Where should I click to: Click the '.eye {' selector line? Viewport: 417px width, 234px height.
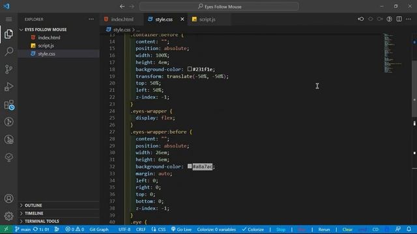tap(139, 222)
